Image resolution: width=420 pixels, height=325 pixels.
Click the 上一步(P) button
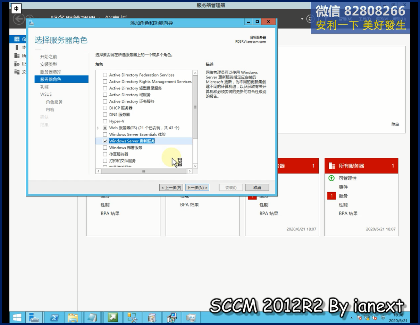[171, 187]
